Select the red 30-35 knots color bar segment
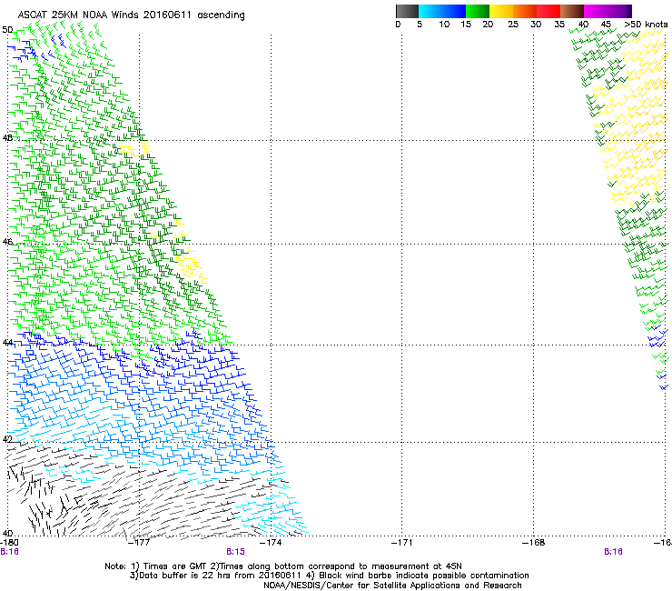672x591 pixels. pyautogui.click(x=548, y=11)
